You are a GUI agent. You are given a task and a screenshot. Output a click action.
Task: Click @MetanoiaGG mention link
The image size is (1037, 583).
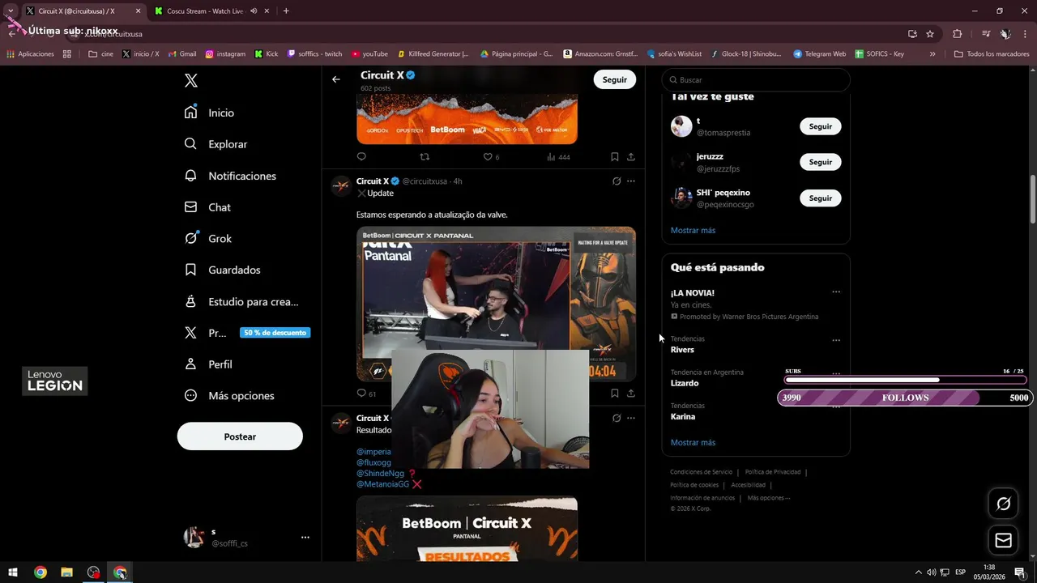pyautogui.click(x=382, y=484)
